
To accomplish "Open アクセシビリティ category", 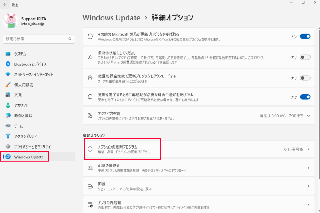I will pos(39,136).
